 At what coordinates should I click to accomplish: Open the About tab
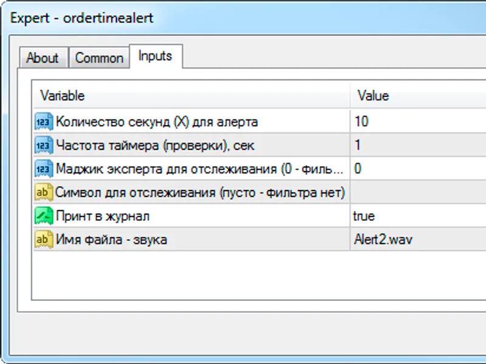(43, 58)
